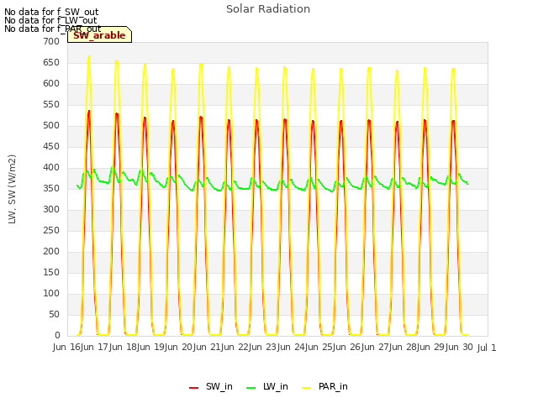Click the 500 y-axis tick label
Image resolution: width=538 pixels, height=403 pixels.
(51, 125)
